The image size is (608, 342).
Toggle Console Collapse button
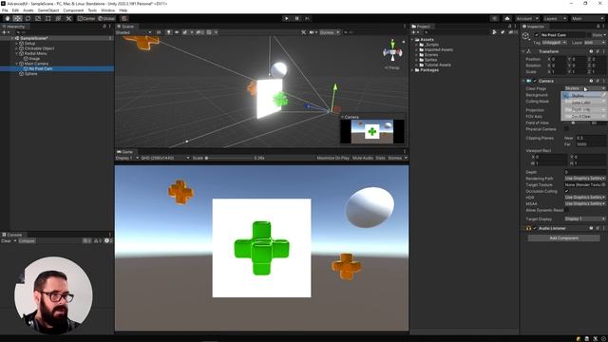coord(27,240)
